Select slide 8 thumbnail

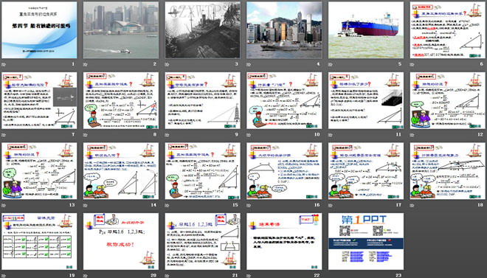tap(121, 100)
